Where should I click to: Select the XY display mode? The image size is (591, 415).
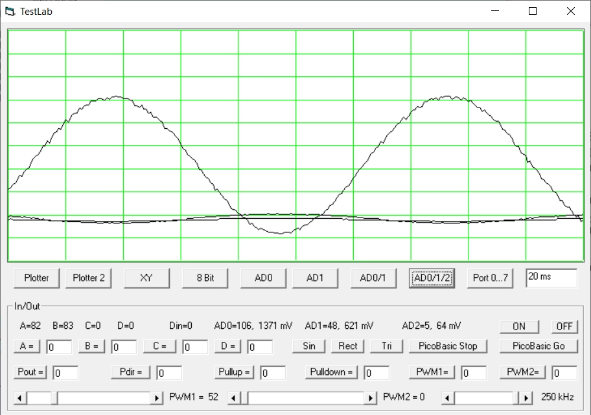[x=146, y=278]
